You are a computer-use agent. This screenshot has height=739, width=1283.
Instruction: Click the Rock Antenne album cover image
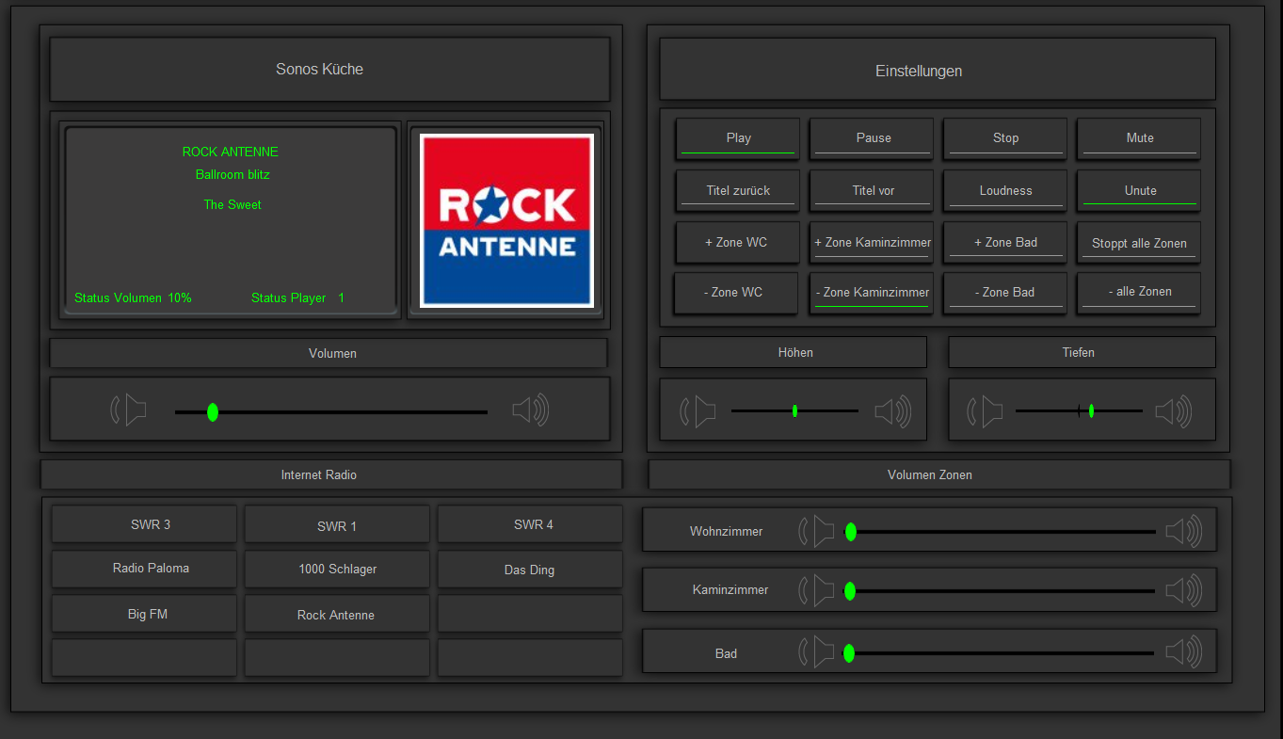click(506, 220)
